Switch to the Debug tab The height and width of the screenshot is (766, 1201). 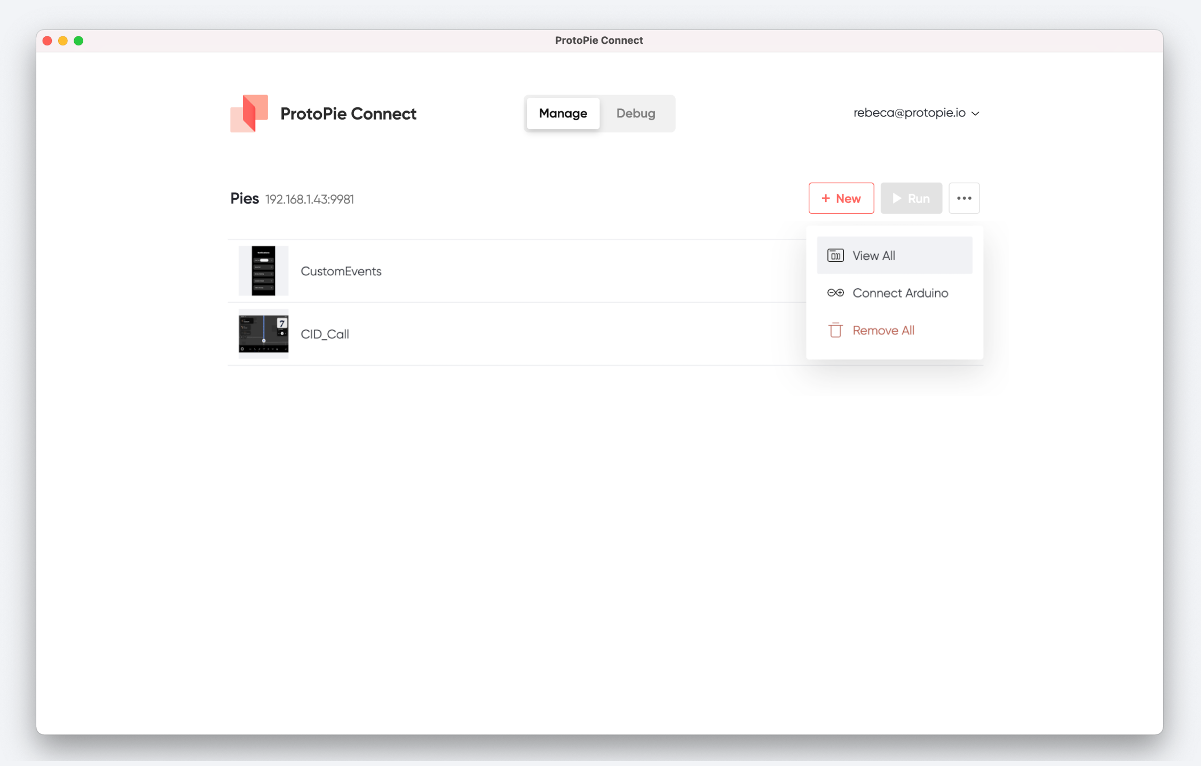pyautogui.click(x=635, y=113)
